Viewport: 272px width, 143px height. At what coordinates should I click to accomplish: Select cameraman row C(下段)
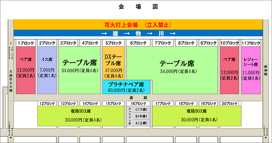coord(141,109)
